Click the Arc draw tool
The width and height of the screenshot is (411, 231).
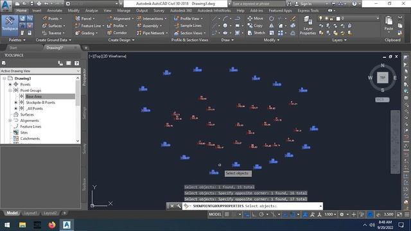[x=225, y=19]
